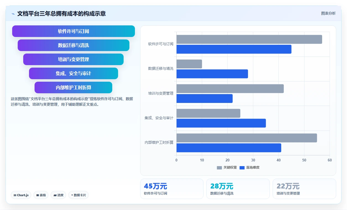Click the gray bar for 集成、安全与审计
Viewport: 347px width, 210px height.
click(x=208, y=113)
